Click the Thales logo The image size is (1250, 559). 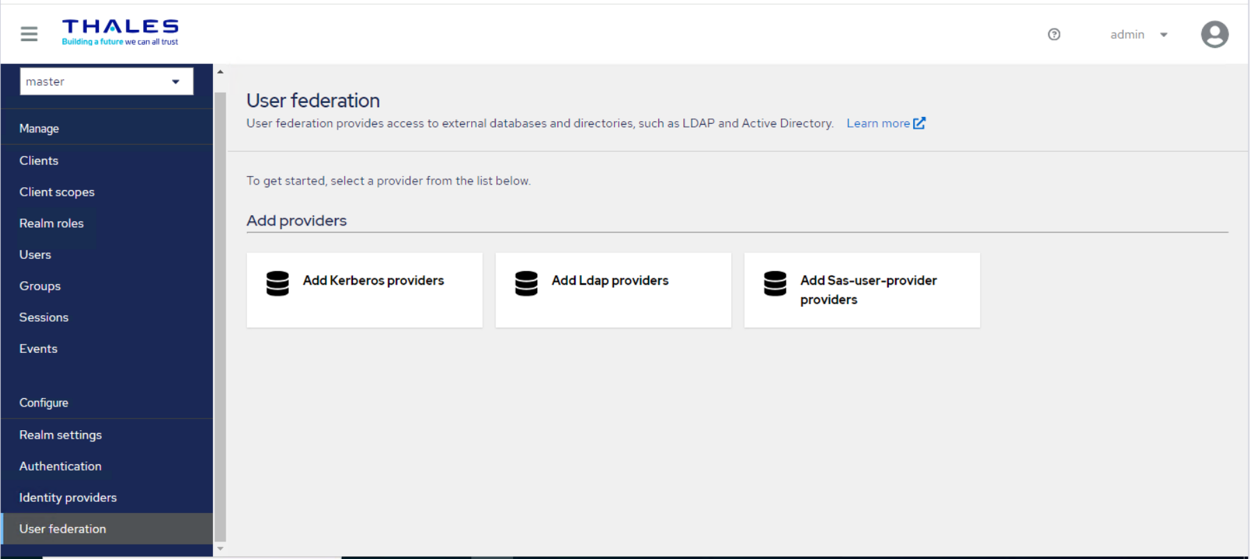(120, 32)
